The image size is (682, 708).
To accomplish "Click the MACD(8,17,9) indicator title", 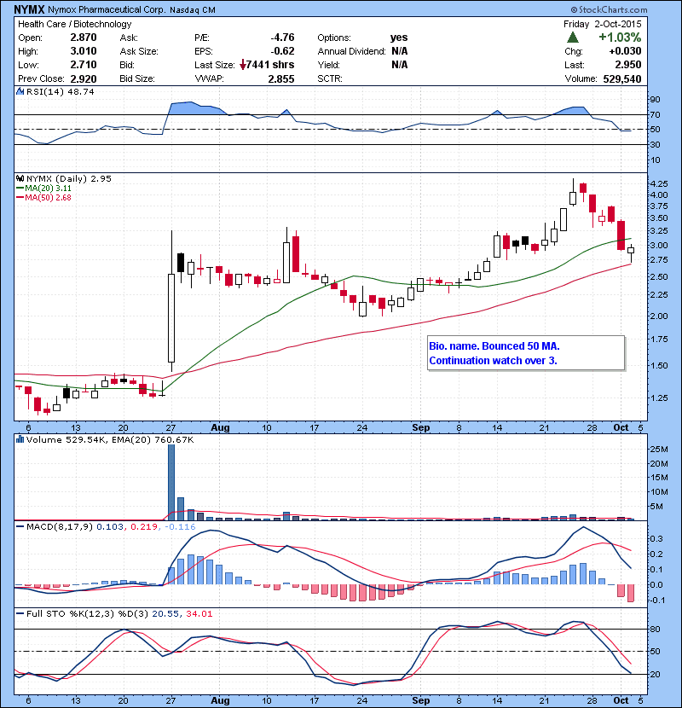I will (60, 526).
